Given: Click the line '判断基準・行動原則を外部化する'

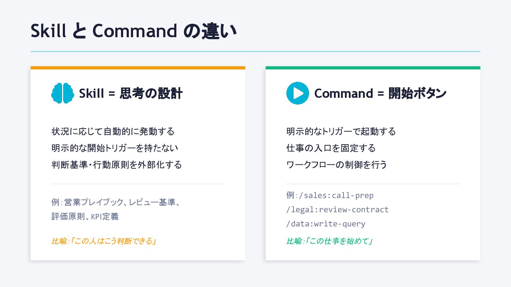Looking at the screenshot, I should click(x=116, y=165).
